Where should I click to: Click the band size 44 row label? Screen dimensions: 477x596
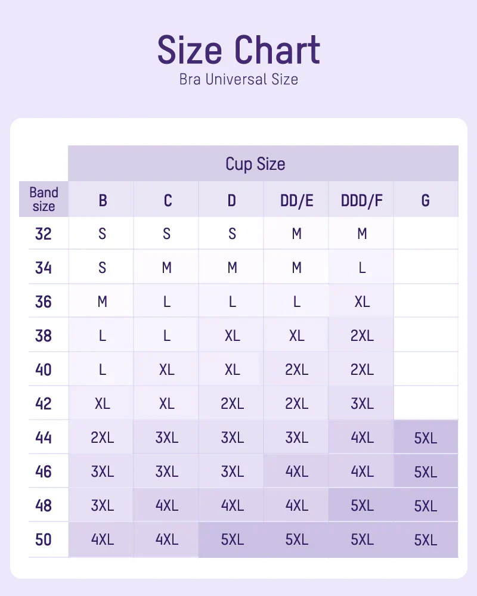[44, 438]
